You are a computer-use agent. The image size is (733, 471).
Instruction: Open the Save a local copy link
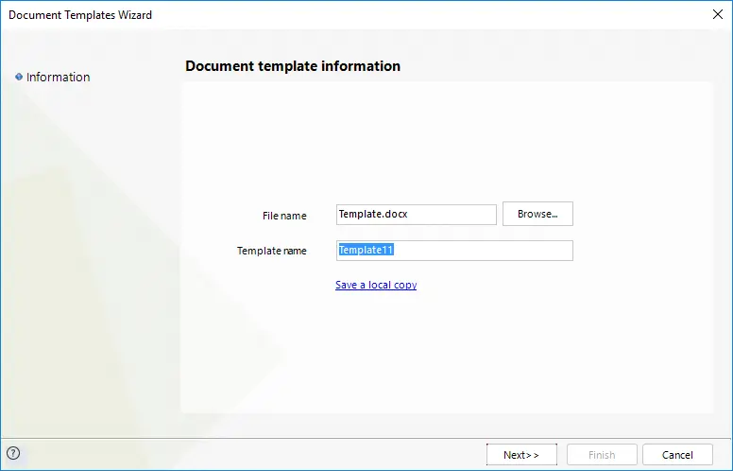click(x=376, y=285)
